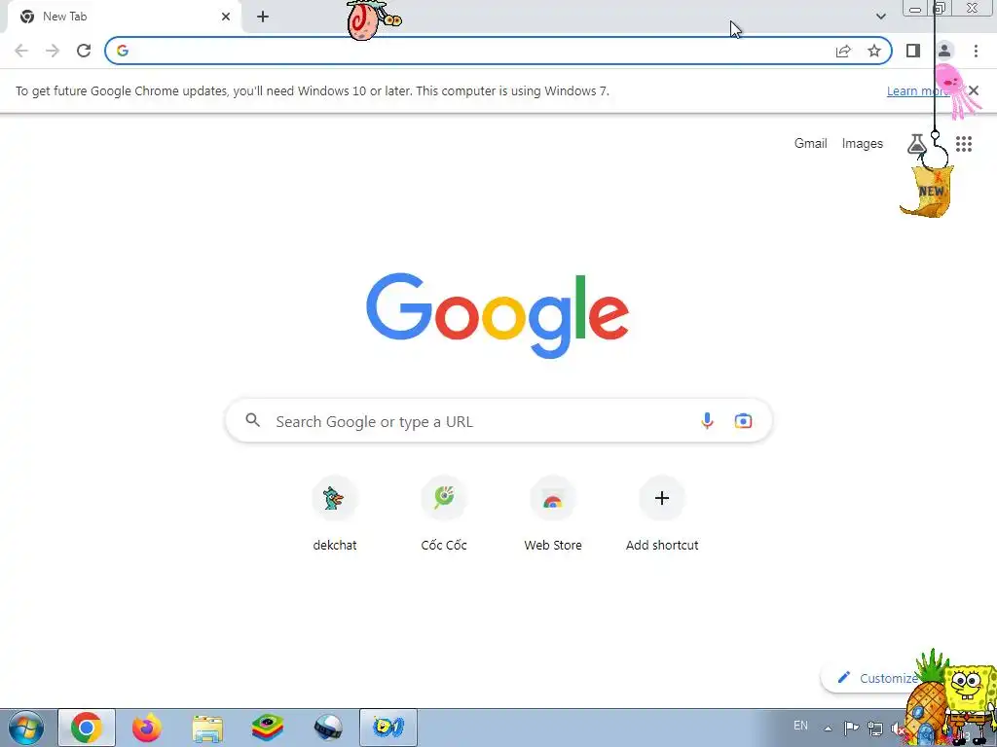Launch Firefox from the taskbar
The height and width of the screenshot is (747, 997).
pos(147,728)
